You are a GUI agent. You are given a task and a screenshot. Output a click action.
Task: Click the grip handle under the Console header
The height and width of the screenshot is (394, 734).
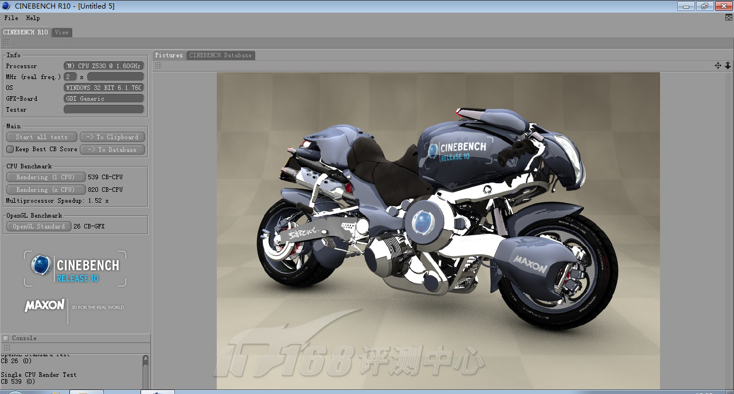[6, 348]
